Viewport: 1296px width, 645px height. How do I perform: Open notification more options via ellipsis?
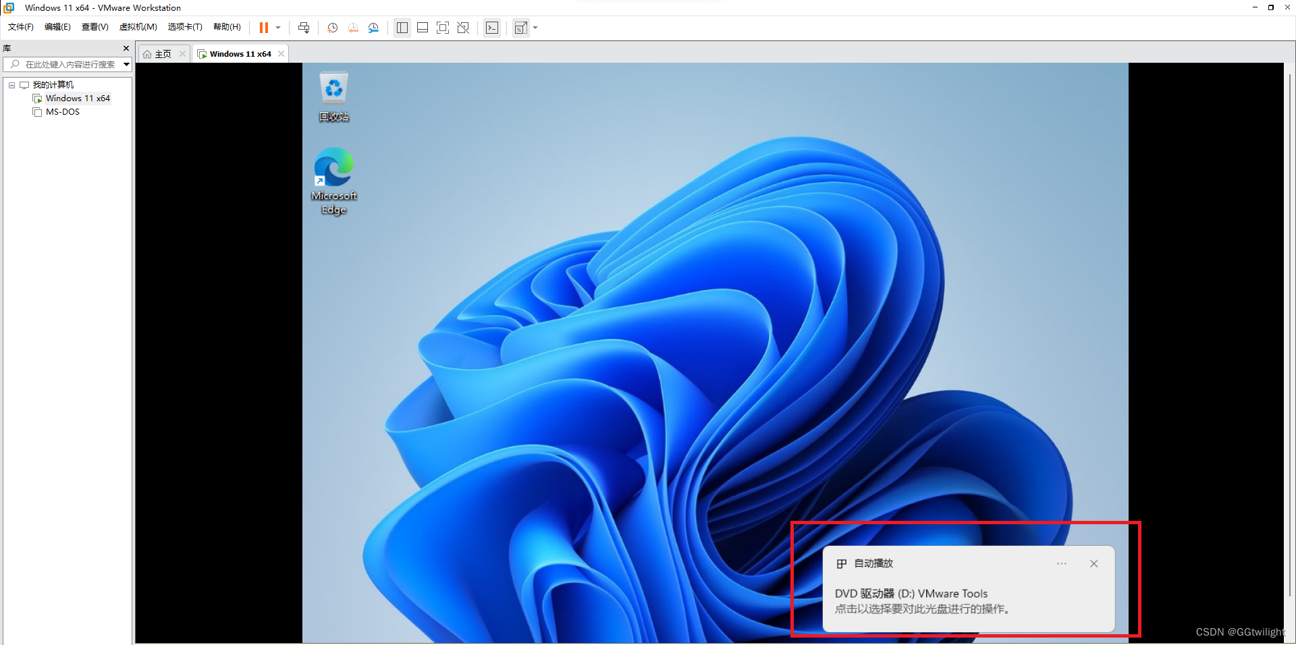(x=1061, y=564)
